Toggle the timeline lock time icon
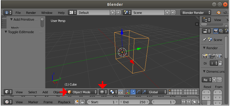Screen dimensions: 230x106 pyautogui.click(x=83, y=102)
